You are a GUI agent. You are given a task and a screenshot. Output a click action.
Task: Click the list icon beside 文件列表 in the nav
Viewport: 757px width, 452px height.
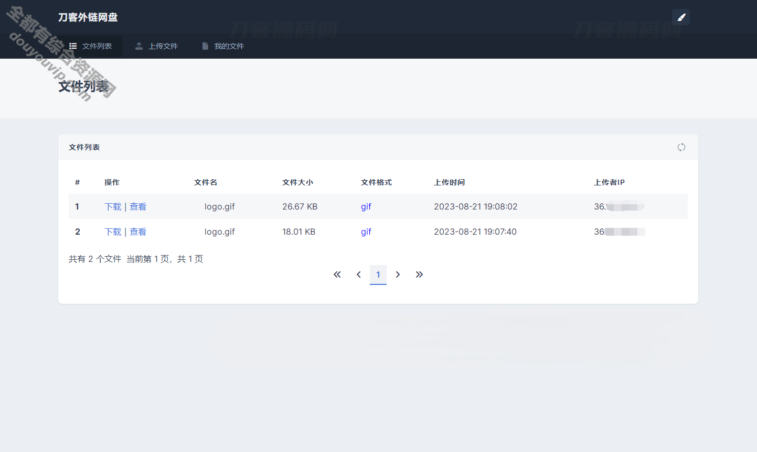tap(73, 46)
